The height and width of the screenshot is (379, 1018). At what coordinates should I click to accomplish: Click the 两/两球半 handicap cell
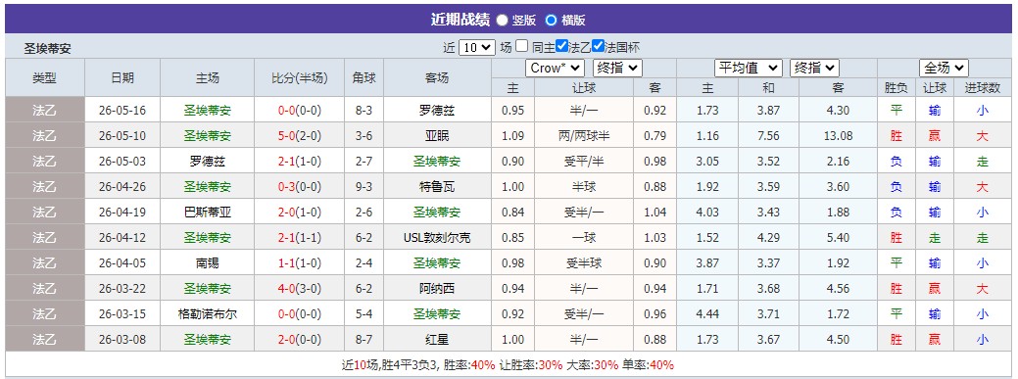tap(584, 135)
